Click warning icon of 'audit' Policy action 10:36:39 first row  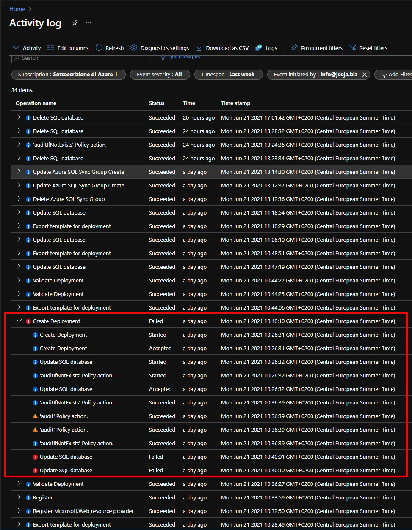point(35,416)
